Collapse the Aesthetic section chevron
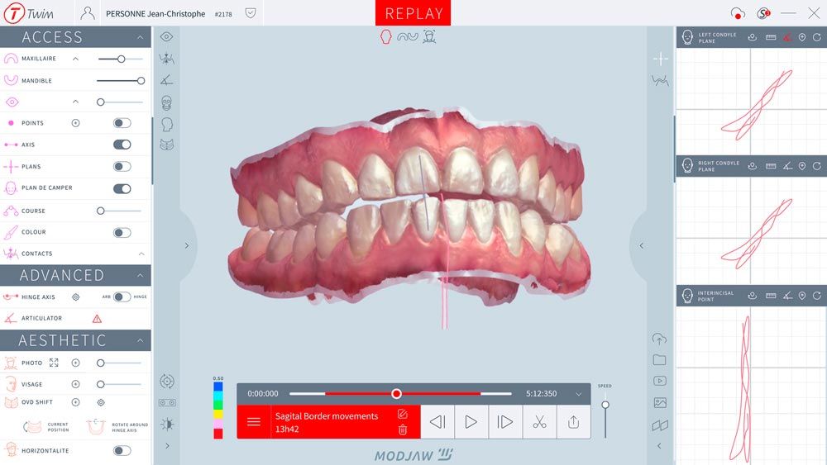This screenshot has width=827, height=465. pos(140,340)
